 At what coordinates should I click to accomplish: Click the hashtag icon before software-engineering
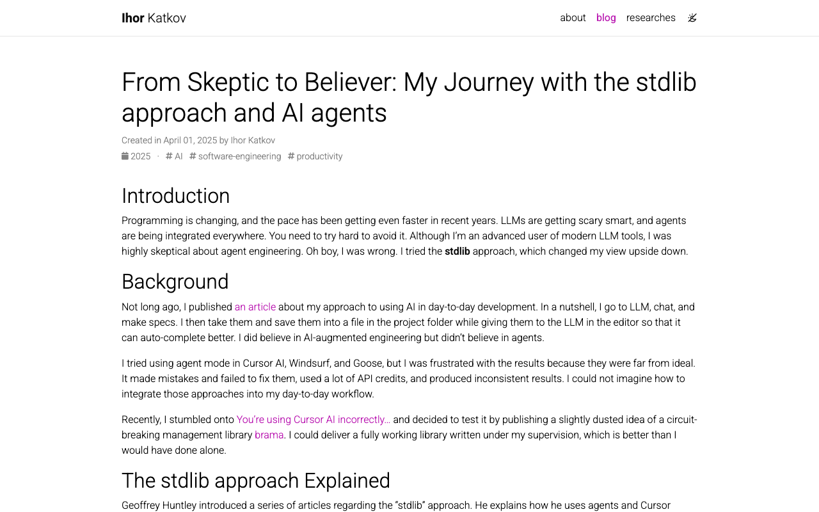(191, 156)
